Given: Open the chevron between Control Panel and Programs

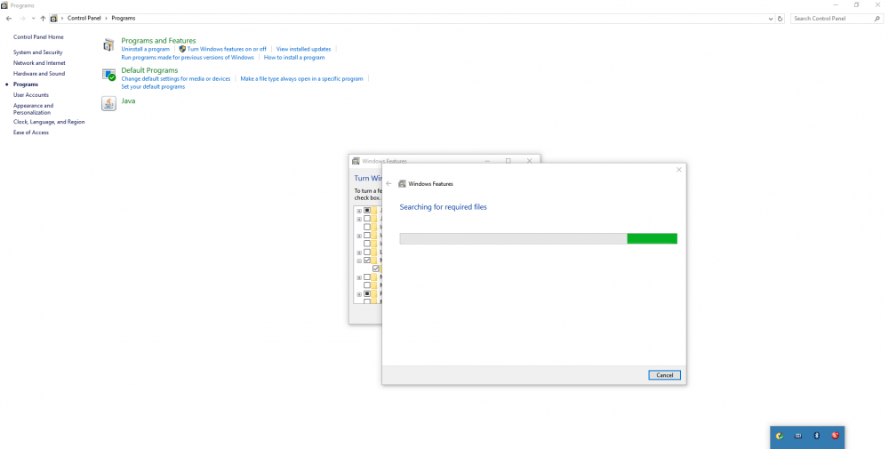Looking at the screenshot, I should tap(106, 18).
